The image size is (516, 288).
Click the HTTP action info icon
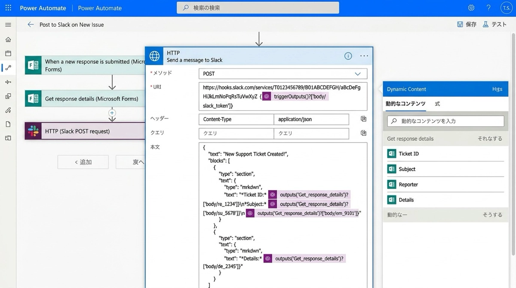point(348,56)
